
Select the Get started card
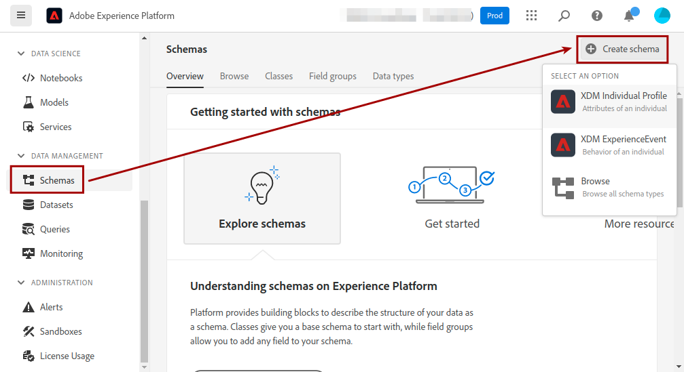[x=452, y=198]
